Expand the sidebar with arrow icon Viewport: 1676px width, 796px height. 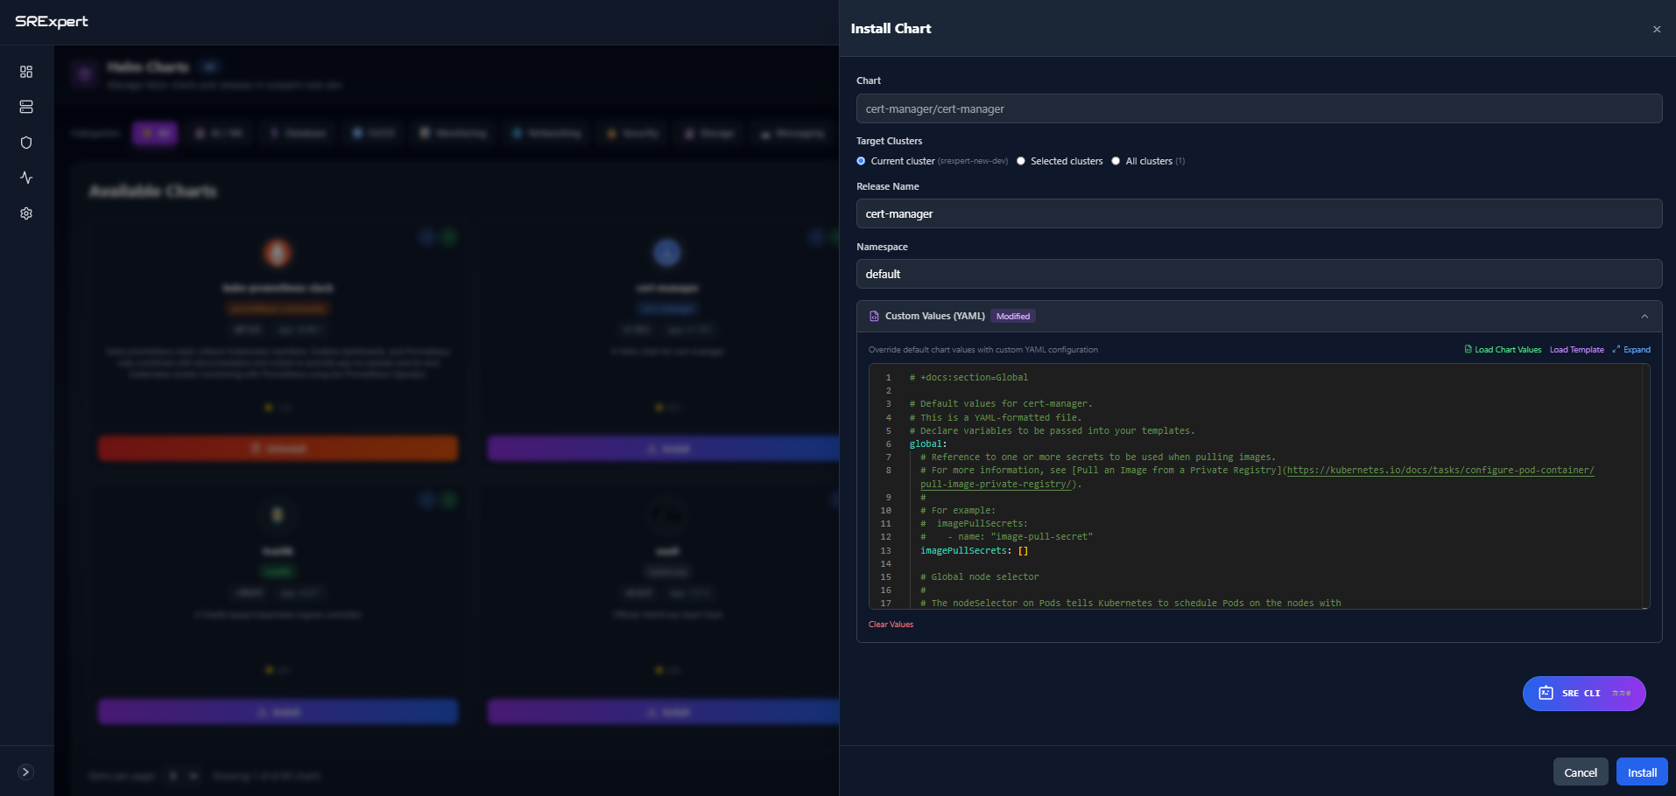tap(26, 772)
